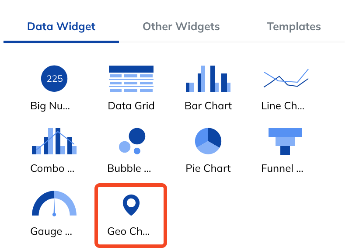Screen dimensions: 349x251
Task: Switch to the Data Widget tab
Action: (61, 27)
